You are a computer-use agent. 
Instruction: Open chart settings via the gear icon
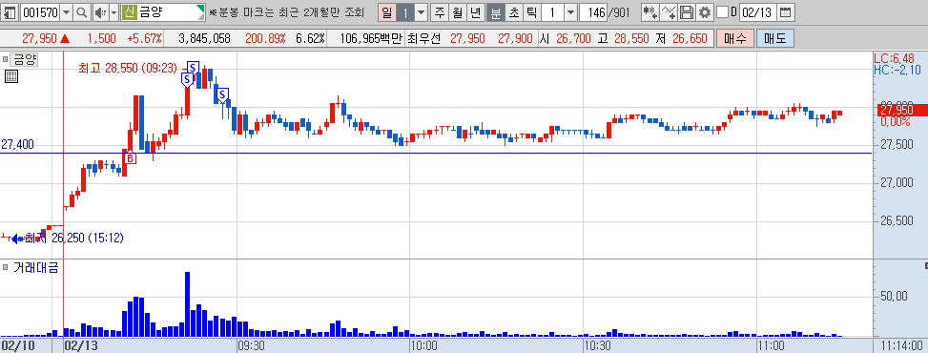704,11
